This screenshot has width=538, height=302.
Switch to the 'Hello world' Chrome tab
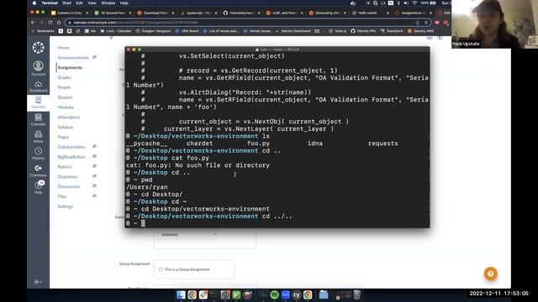370,13
